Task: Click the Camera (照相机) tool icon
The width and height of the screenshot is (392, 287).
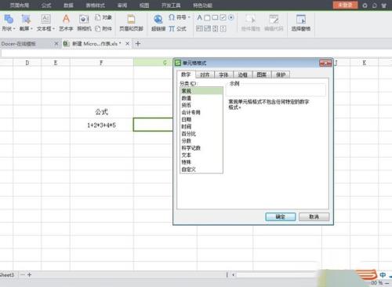Action: [x=84, y=19]
